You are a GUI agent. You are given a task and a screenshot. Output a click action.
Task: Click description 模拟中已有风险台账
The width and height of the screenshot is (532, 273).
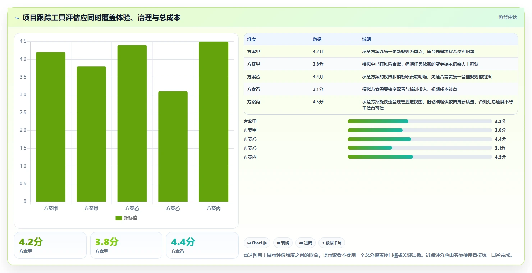click(x=420, y=64)
